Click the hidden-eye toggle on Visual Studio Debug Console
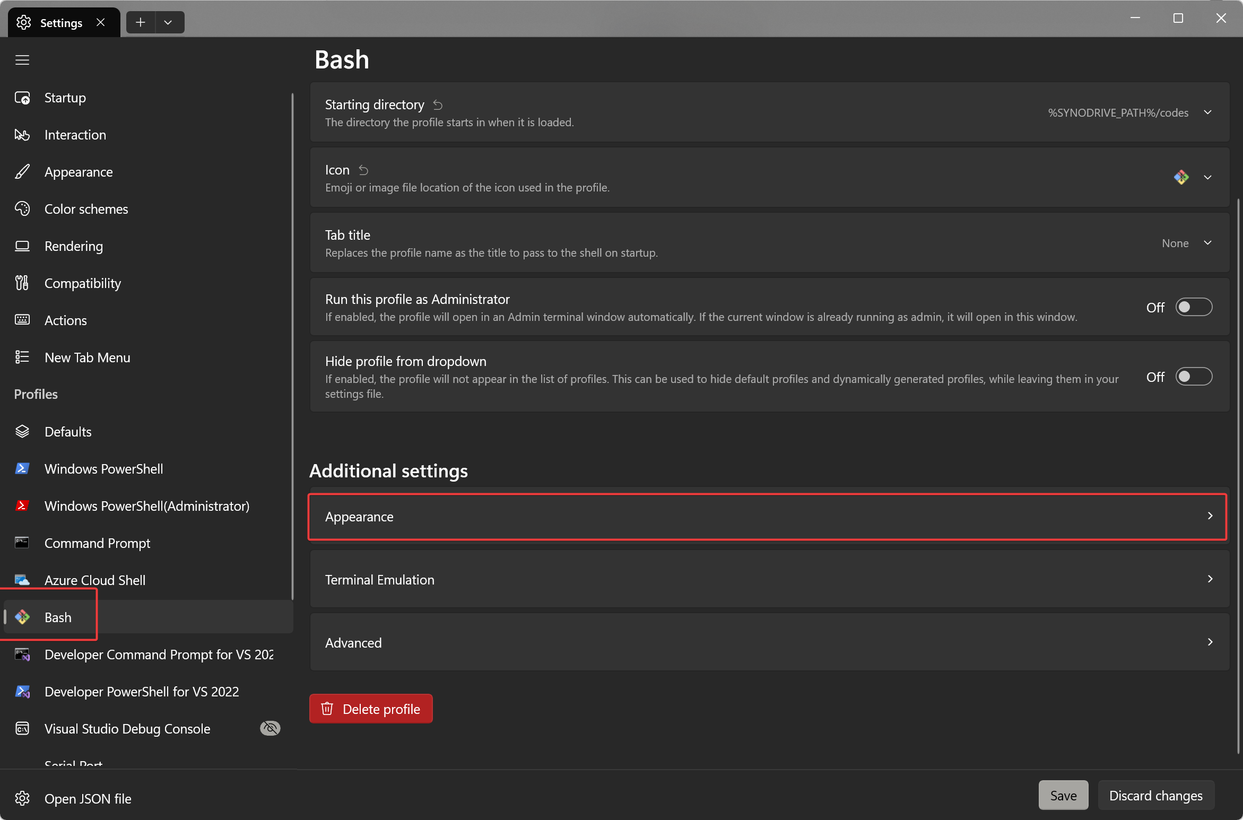 click(270, 728)
